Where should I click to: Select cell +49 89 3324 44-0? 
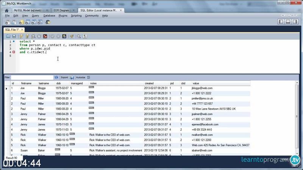point(202,130)
